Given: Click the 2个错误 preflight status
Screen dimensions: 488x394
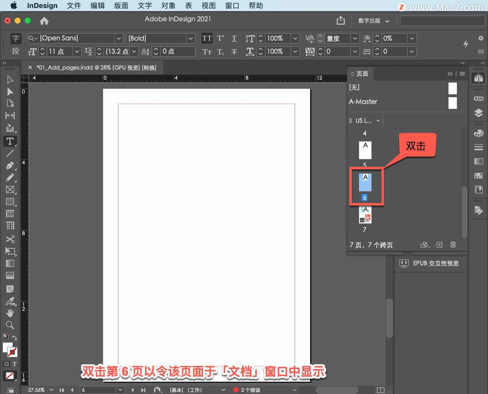Looking at the screenshot, I should point(250,390).
